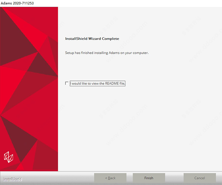This screenshot has width=222, height=185.
Task: Click the underlined 'B' in the Back button
Action: point(109,178)
